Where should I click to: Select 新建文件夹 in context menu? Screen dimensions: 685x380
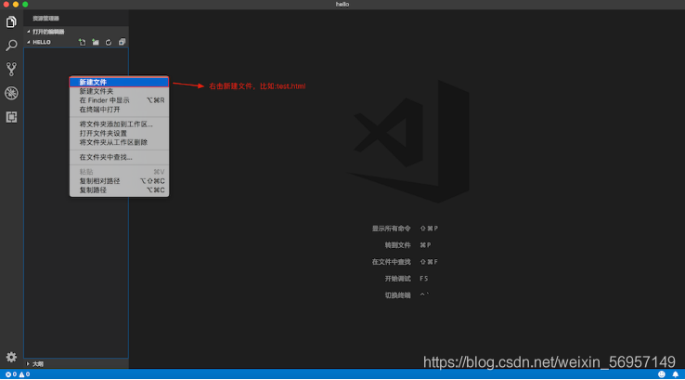pos(119,91)
